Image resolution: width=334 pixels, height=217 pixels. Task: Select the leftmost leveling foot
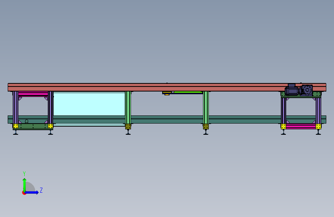(x=15, y=132)
